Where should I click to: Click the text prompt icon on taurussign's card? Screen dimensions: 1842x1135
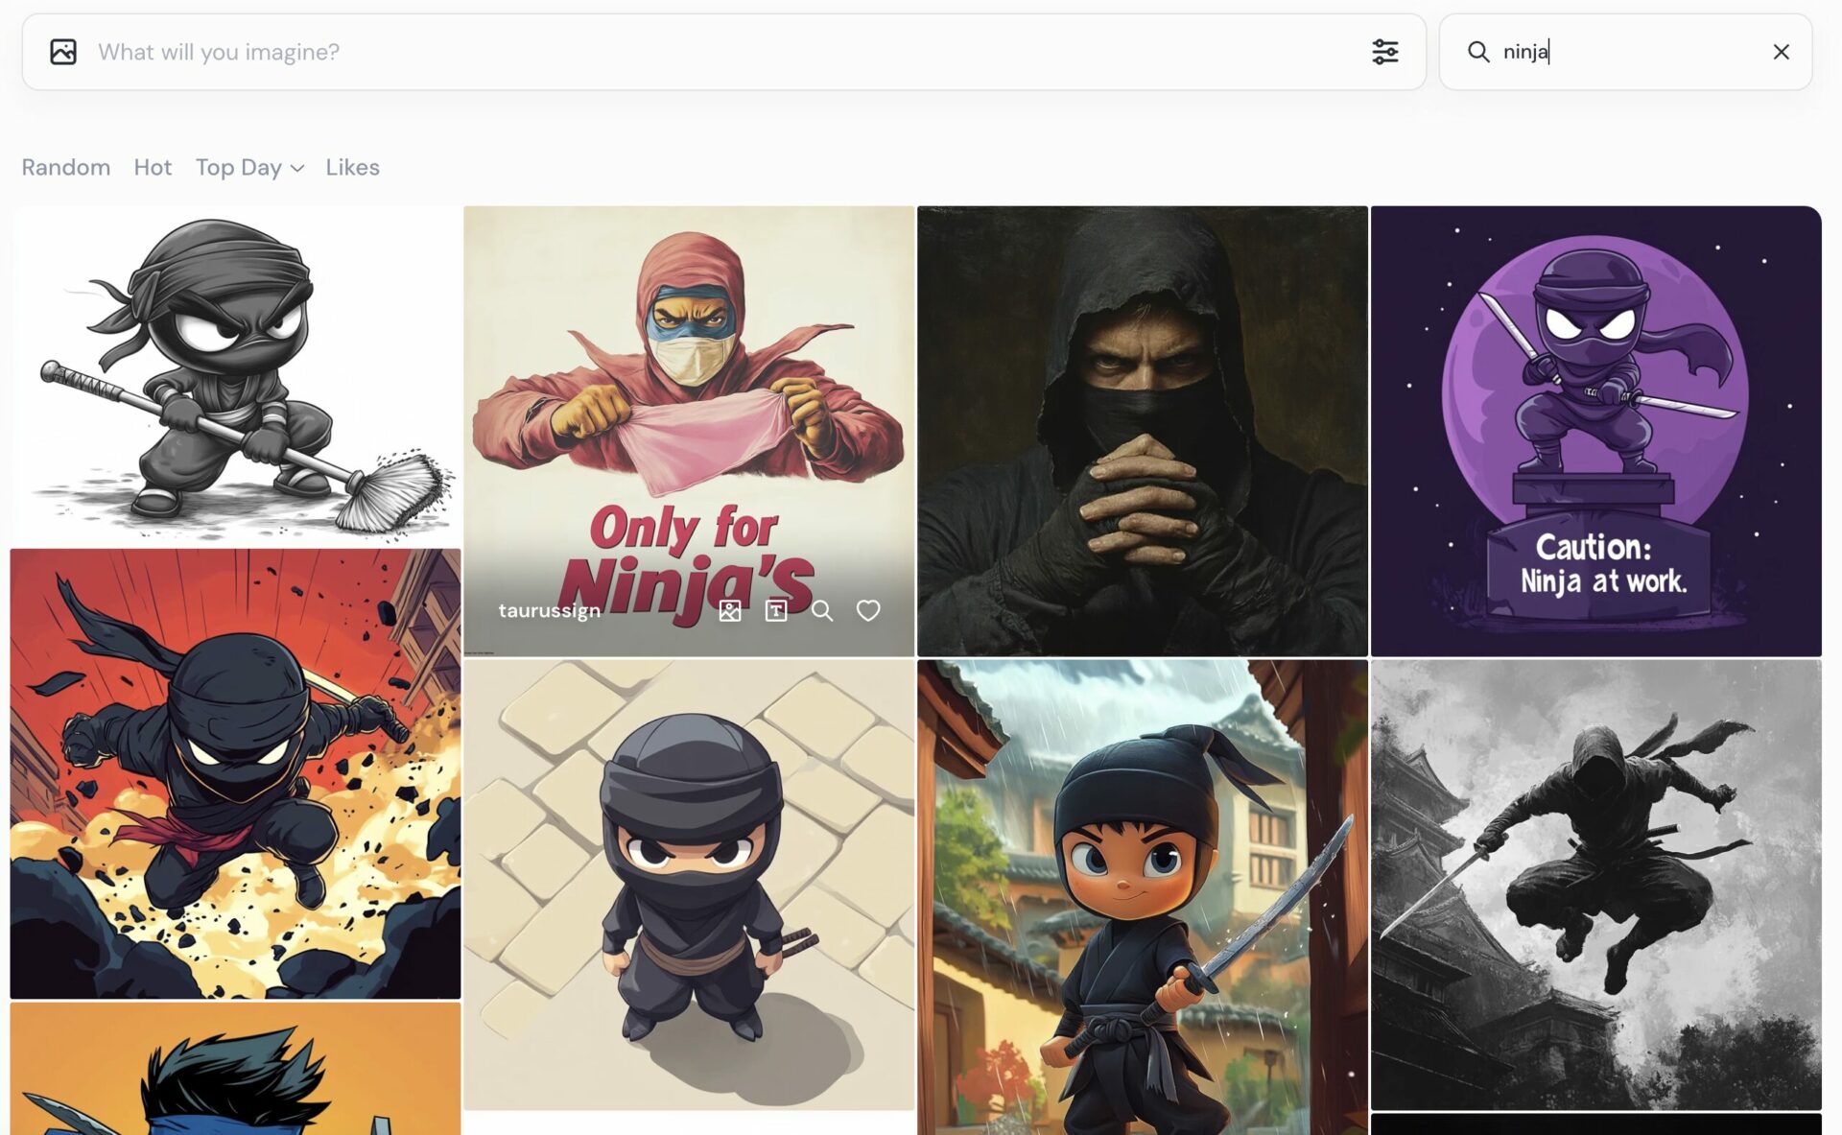click(774, 610)
